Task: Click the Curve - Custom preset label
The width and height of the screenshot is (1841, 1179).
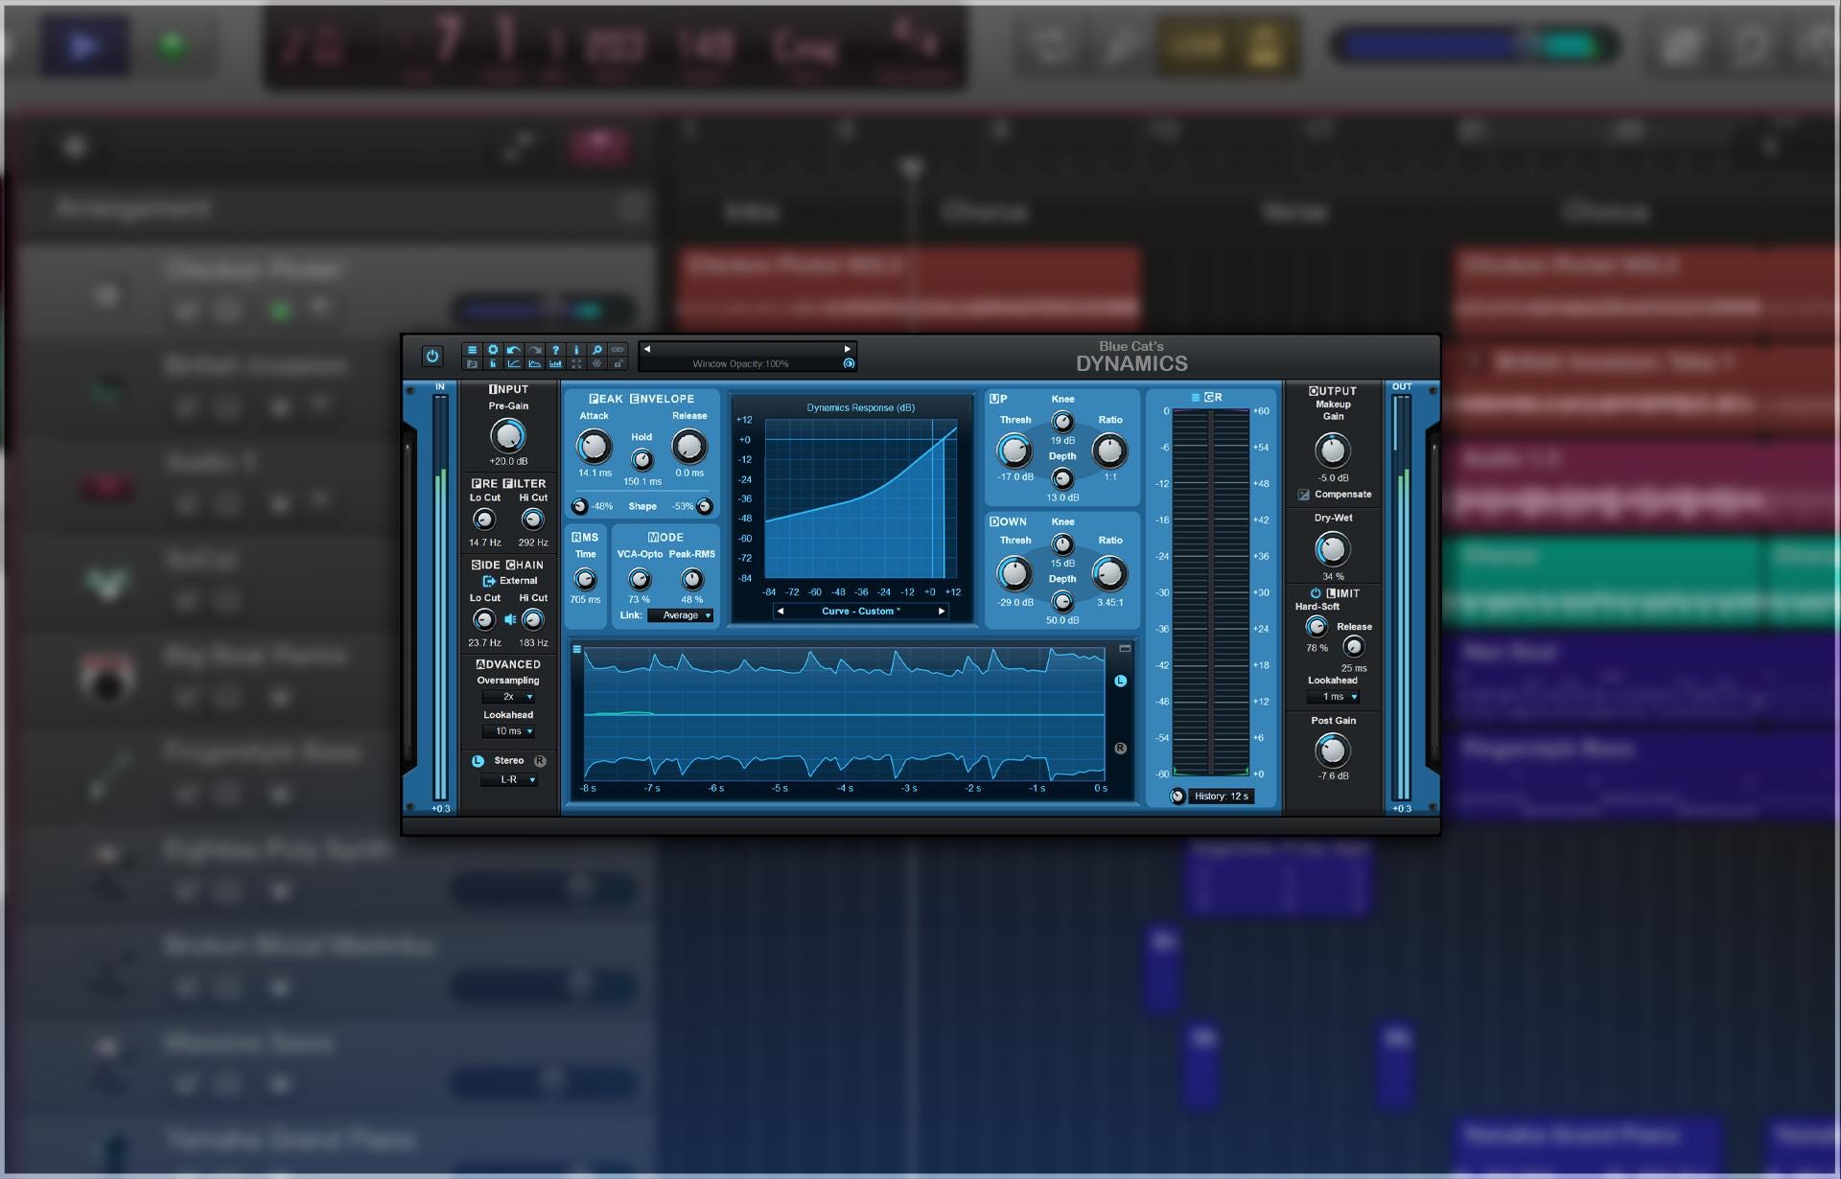Action: [x=861, y=611]
